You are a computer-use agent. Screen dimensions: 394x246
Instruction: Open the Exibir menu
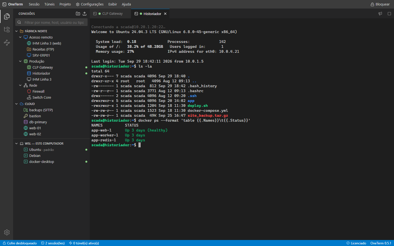(112, 4)
